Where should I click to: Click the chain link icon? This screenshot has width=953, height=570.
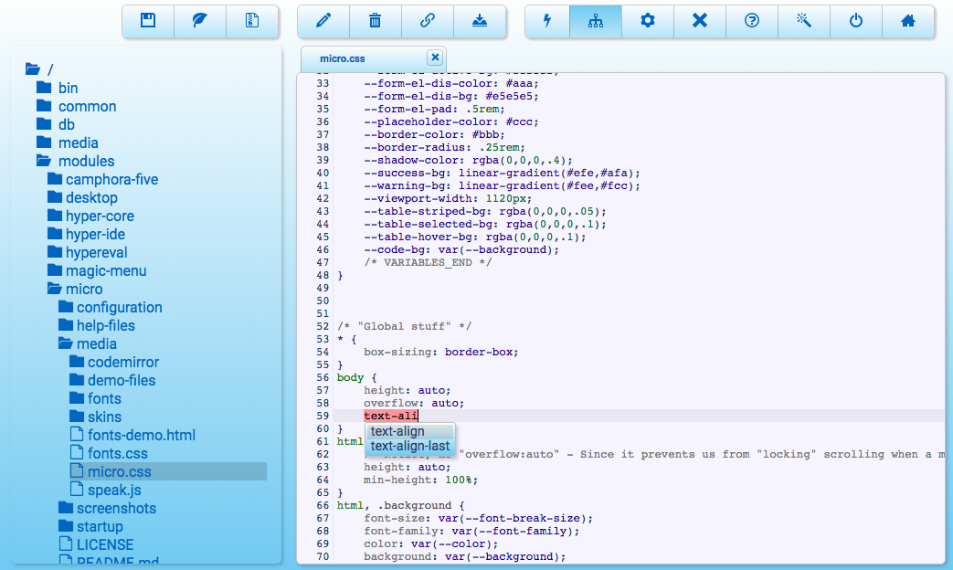click(428, 21)
